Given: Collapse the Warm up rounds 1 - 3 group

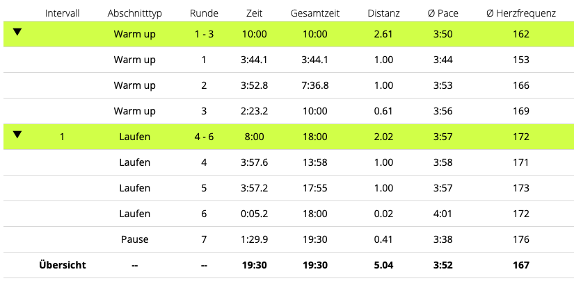Looking at the screenshot, I should pos(17,32).
